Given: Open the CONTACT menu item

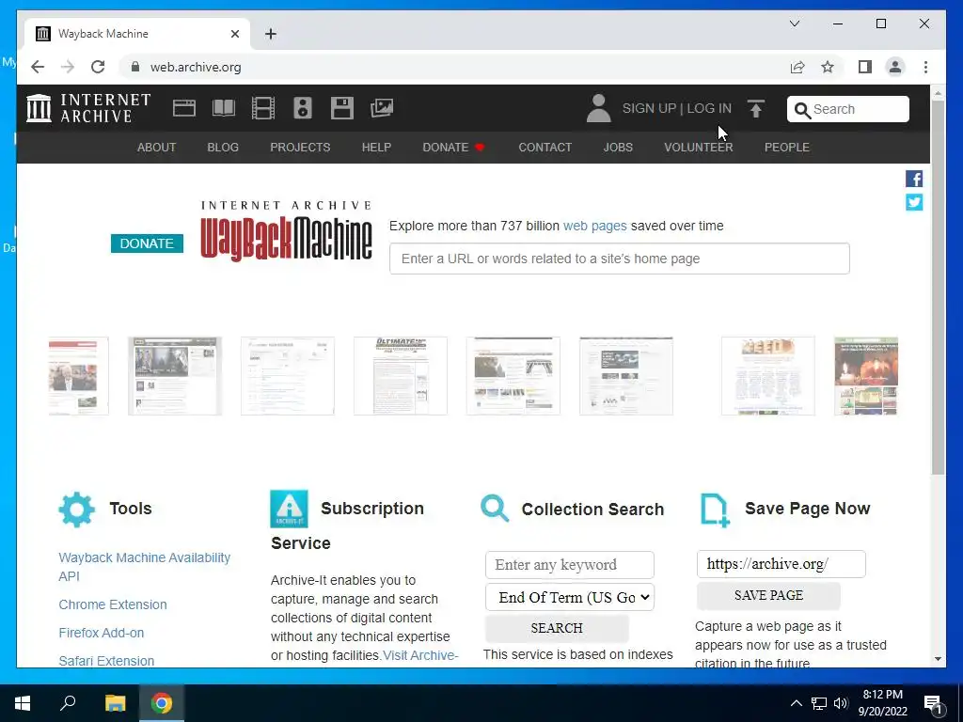Looking at the screenshot, I should point(545,148).
